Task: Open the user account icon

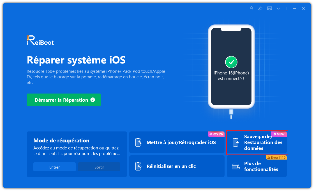Action: [x=251, y=8]
